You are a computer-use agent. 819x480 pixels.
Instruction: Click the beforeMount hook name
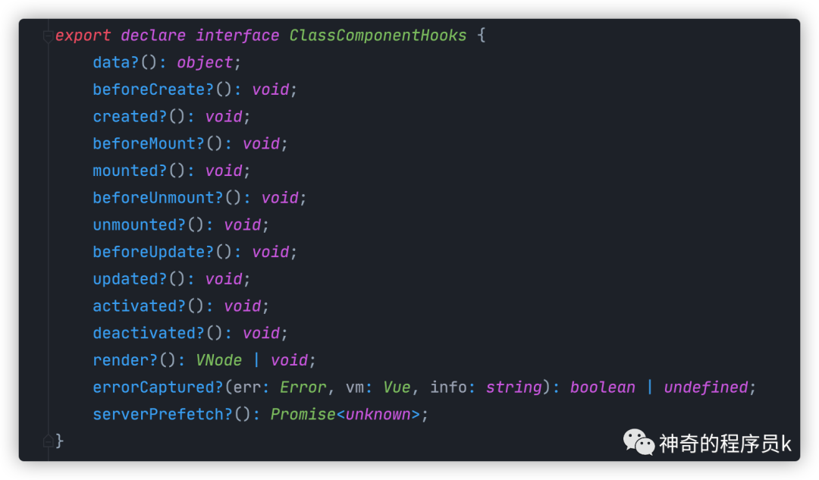click(144, 143)
